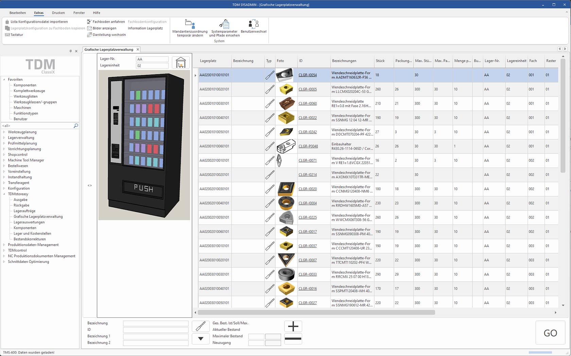571x356 pixels.
Task: Click the down-arrow button in bottom panel
Action: [x=201, y=338]
